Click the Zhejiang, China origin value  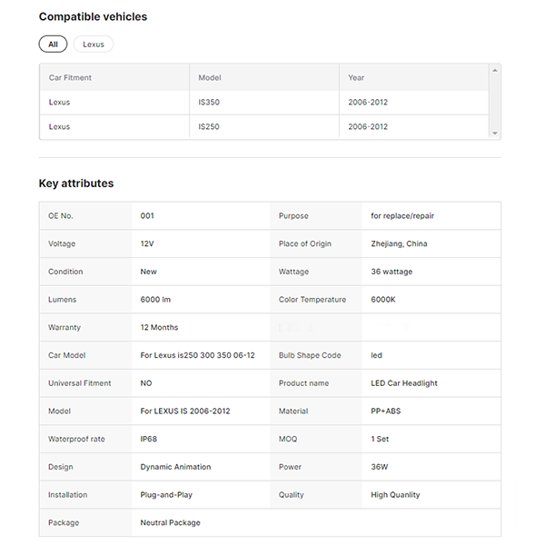point(399,243)
